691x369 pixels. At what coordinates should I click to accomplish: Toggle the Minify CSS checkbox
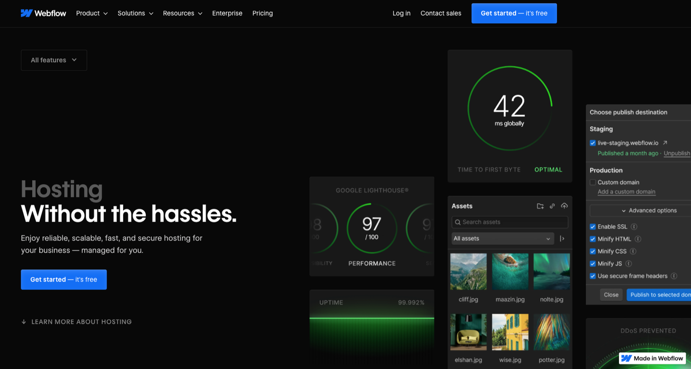tap(593, 252)
